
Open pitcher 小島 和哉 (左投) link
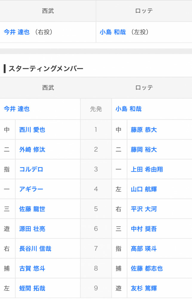coord(113,32)
